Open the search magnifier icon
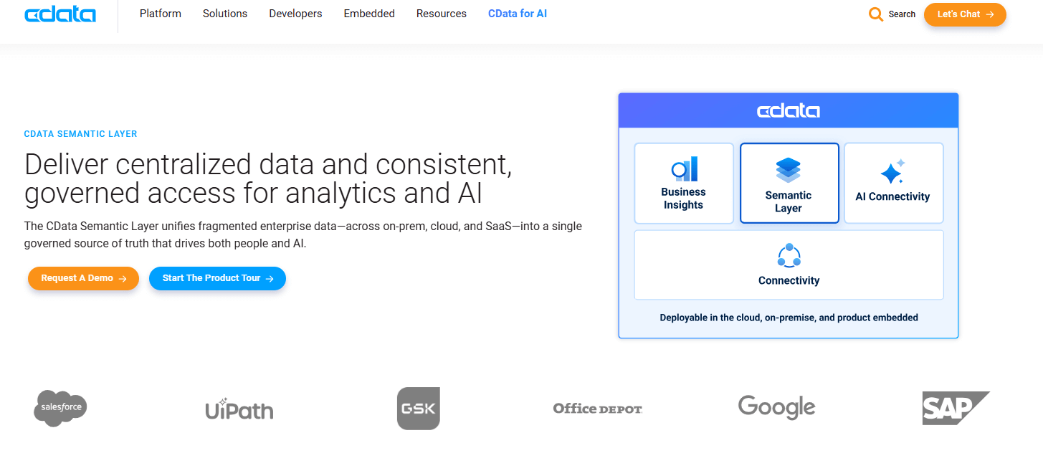The width and height of the screenshot is (1043, 476). tap(875, 14)
